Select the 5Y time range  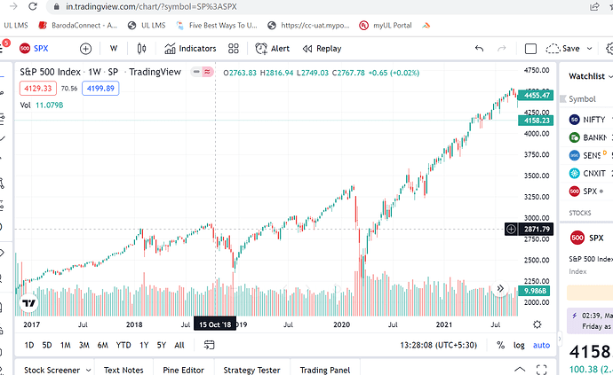(161, 345)
